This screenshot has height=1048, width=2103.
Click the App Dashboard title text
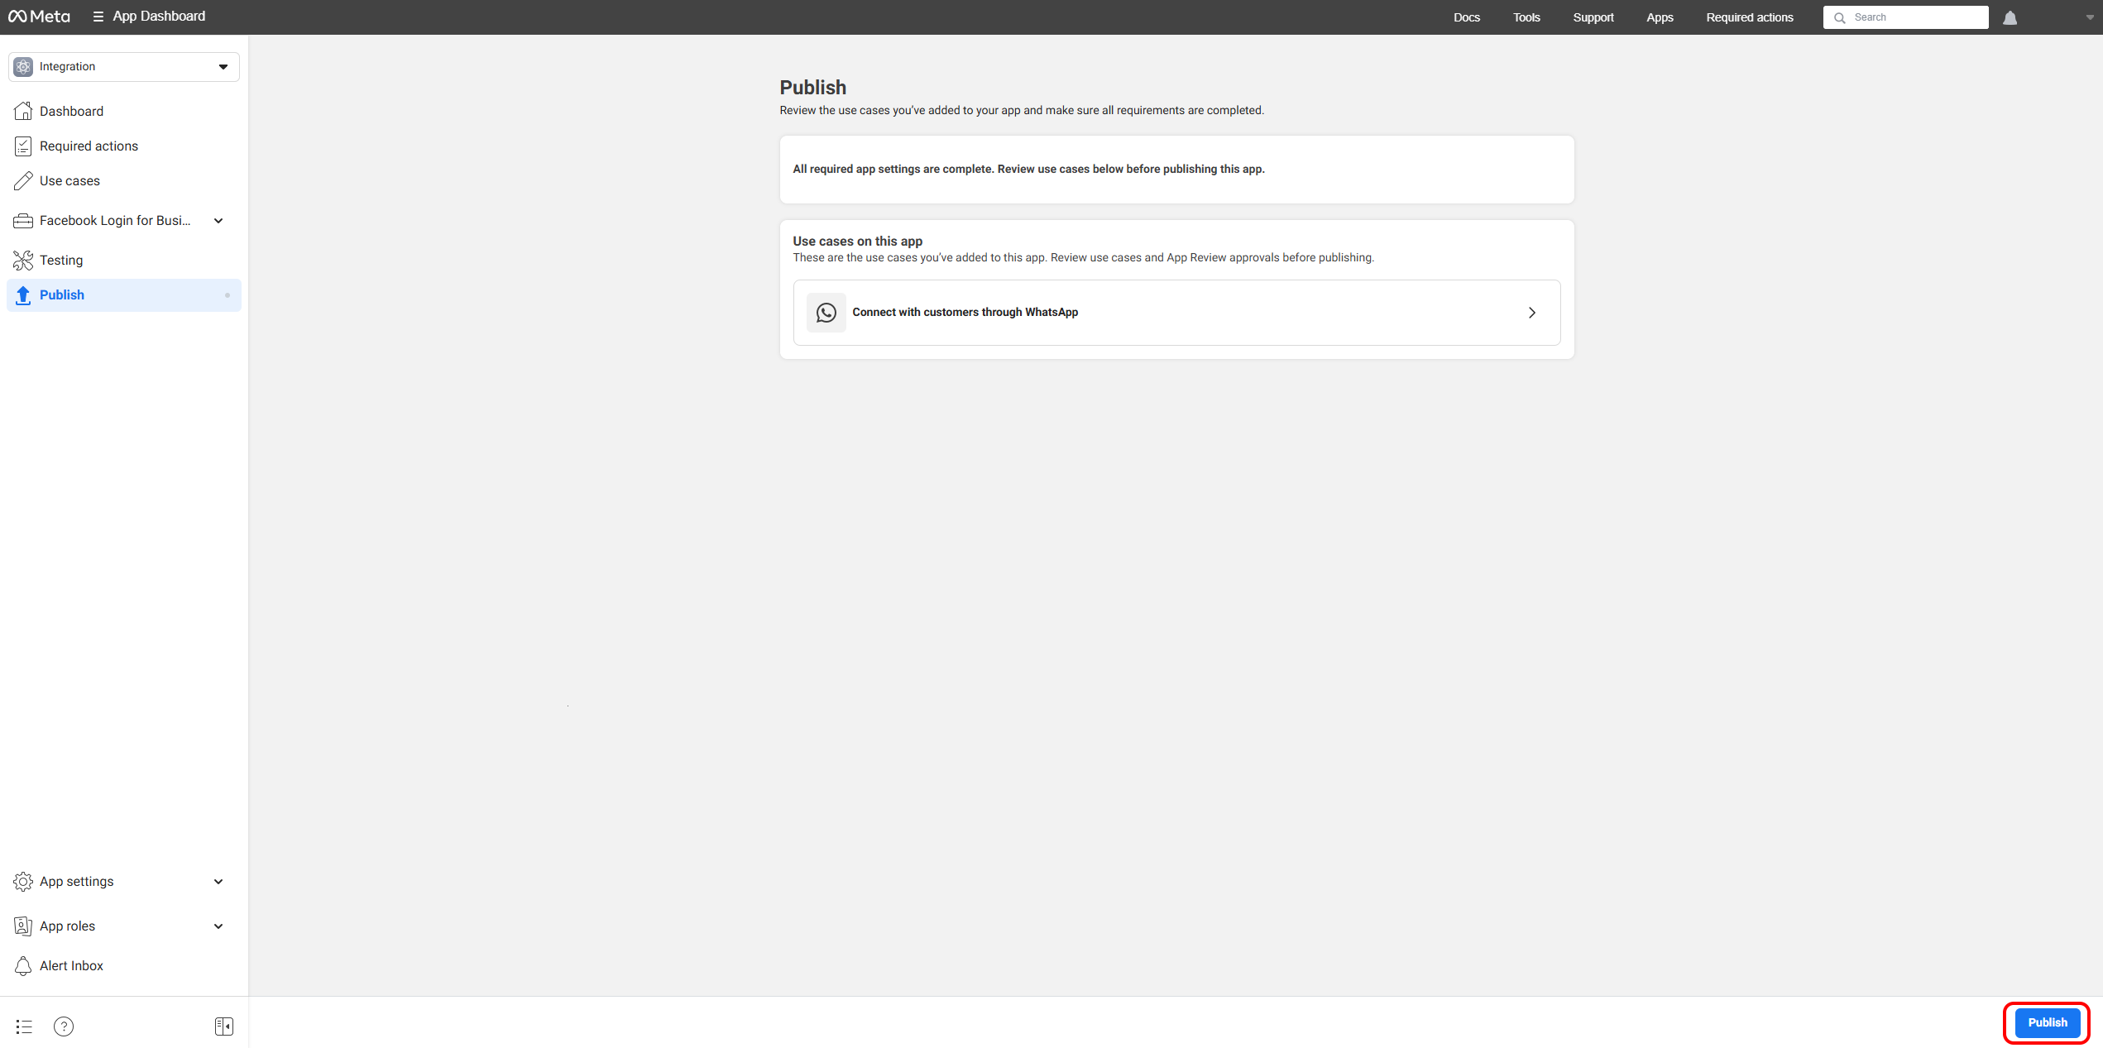[159, 17]
